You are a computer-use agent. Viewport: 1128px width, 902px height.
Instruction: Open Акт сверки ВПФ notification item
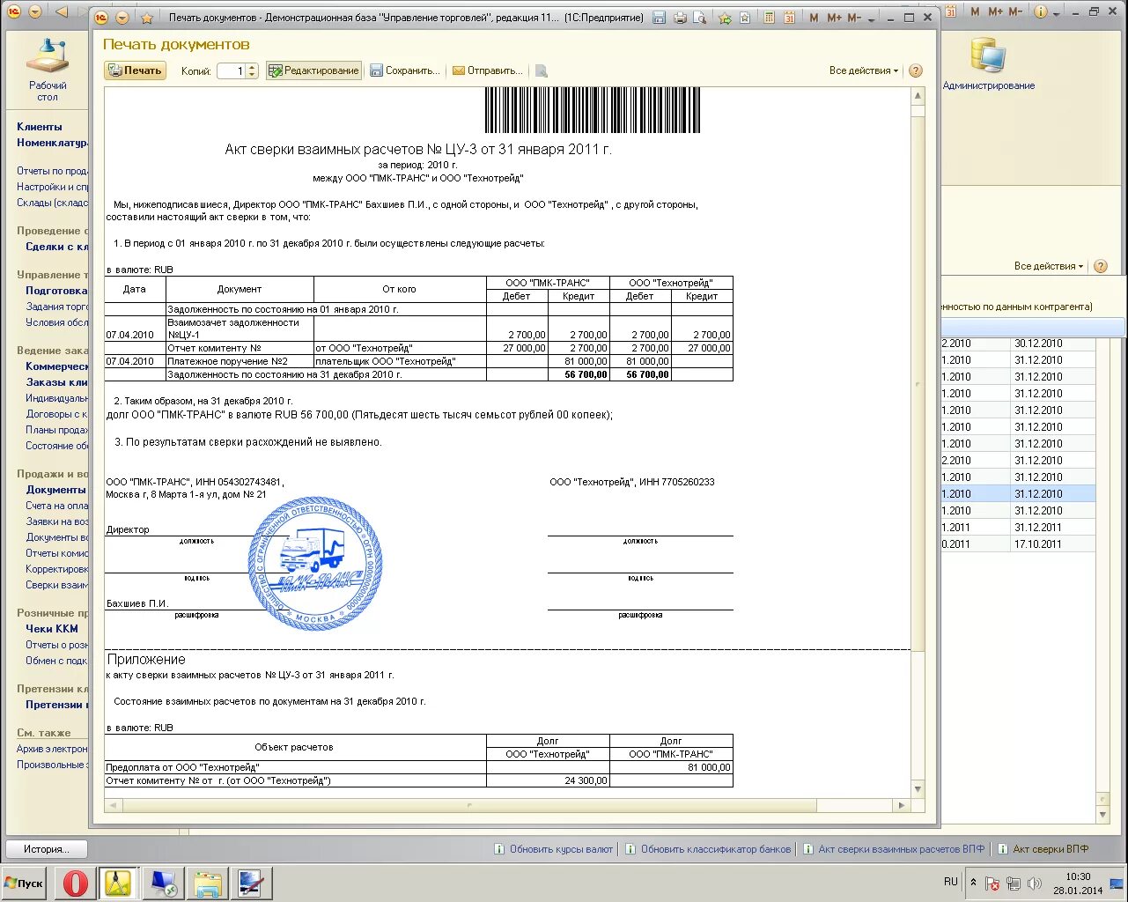1051,849
